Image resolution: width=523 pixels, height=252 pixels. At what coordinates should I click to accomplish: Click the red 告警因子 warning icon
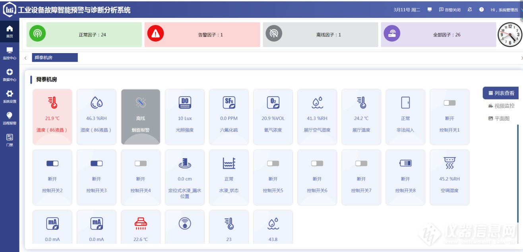155,34
